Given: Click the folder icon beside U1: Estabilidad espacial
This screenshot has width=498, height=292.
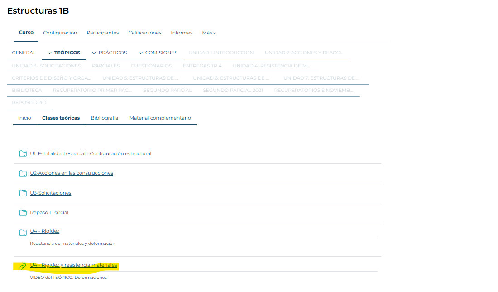Looking at the screenshot, I should [x=23, y=154].
